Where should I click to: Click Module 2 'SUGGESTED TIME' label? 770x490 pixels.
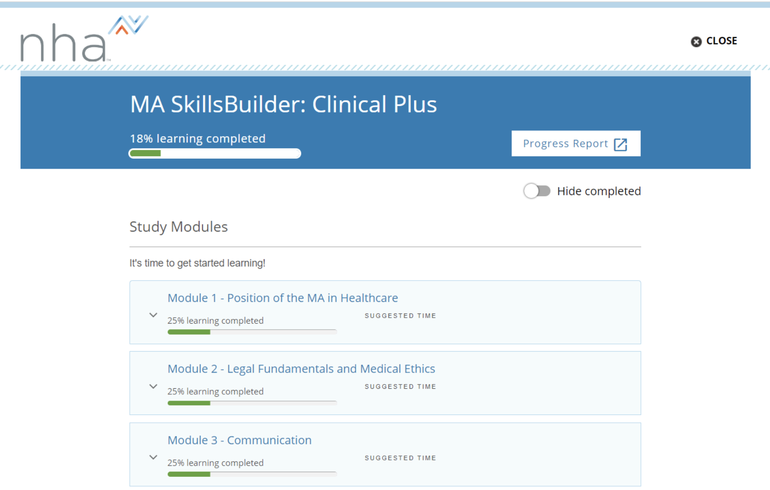[x=400, y=387]
